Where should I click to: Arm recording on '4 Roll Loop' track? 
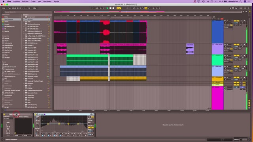pos(244,67)
